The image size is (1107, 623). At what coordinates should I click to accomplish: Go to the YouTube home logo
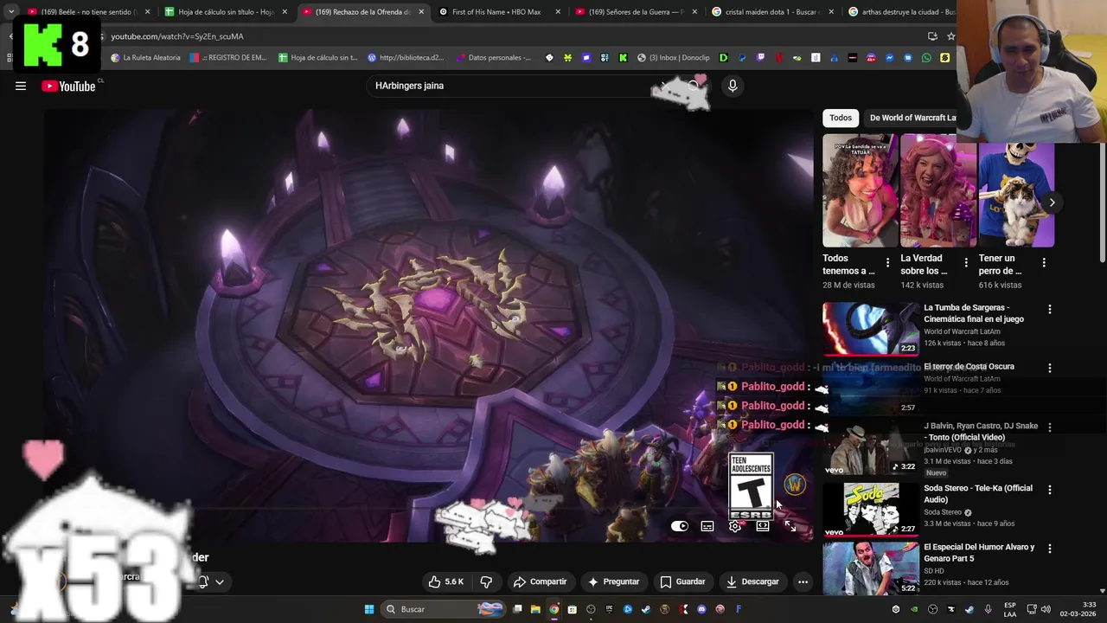point(68,86)
